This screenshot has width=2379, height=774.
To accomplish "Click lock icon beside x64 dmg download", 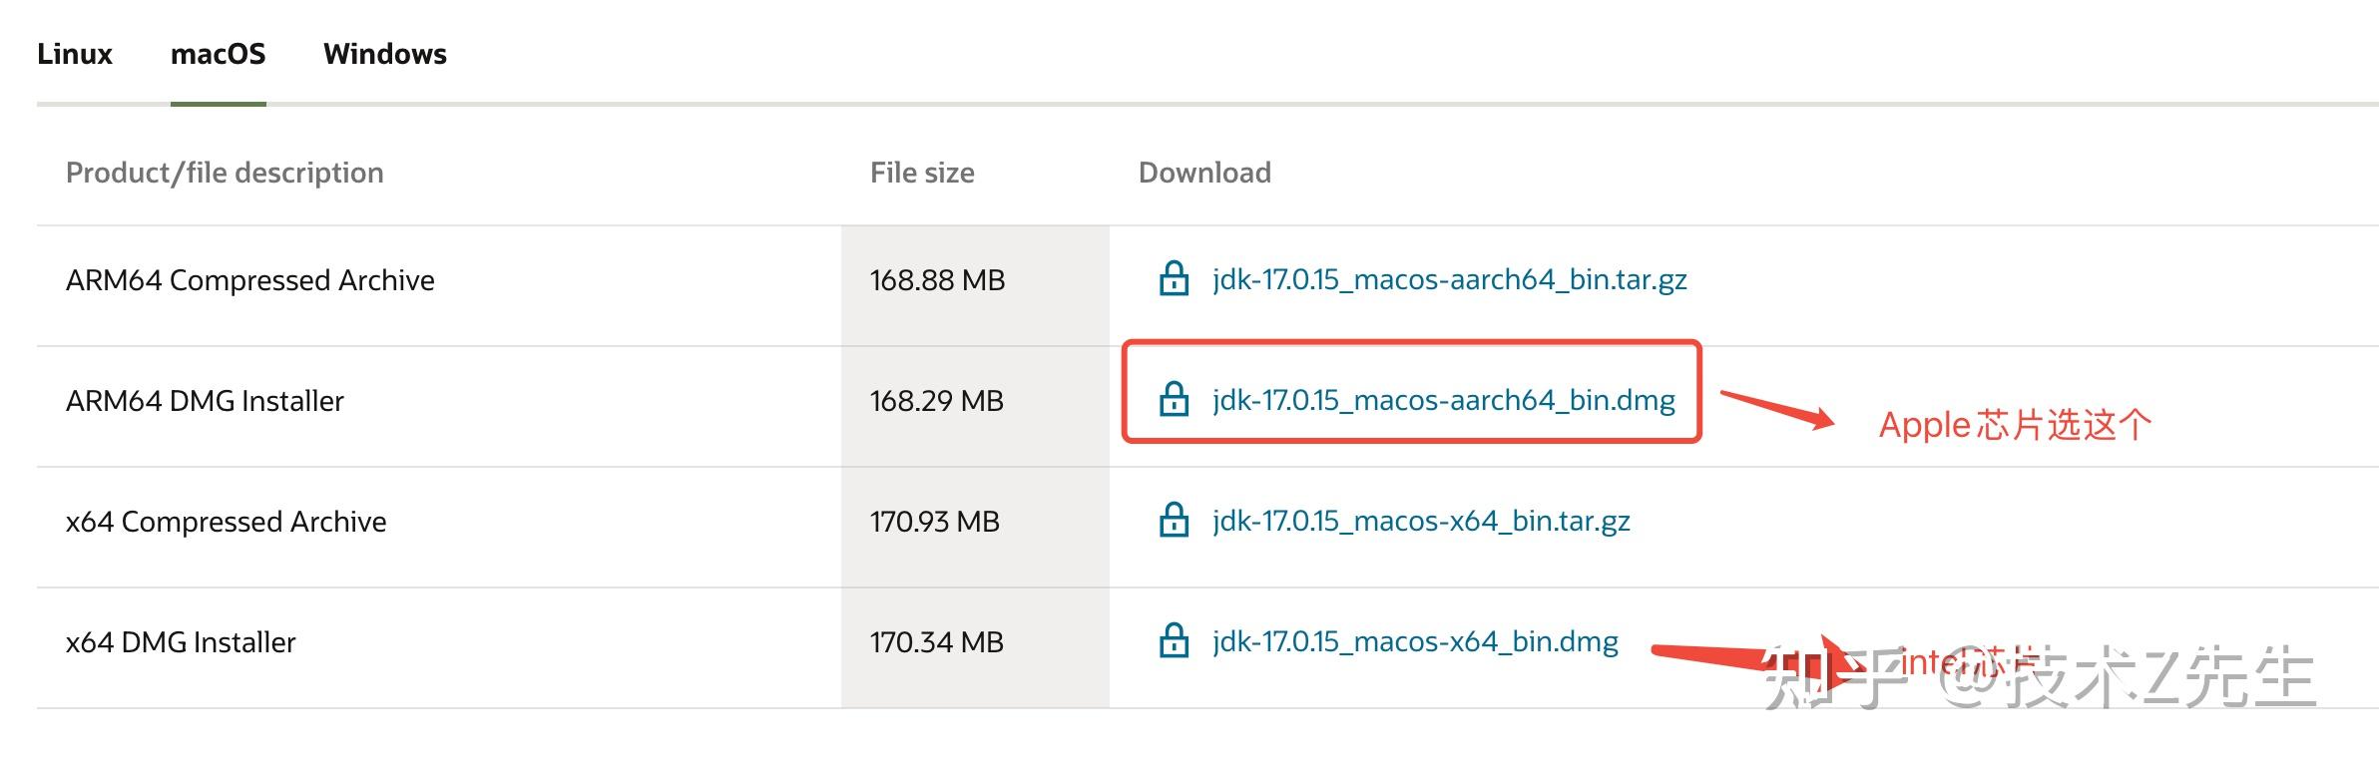I will 1174,641.
